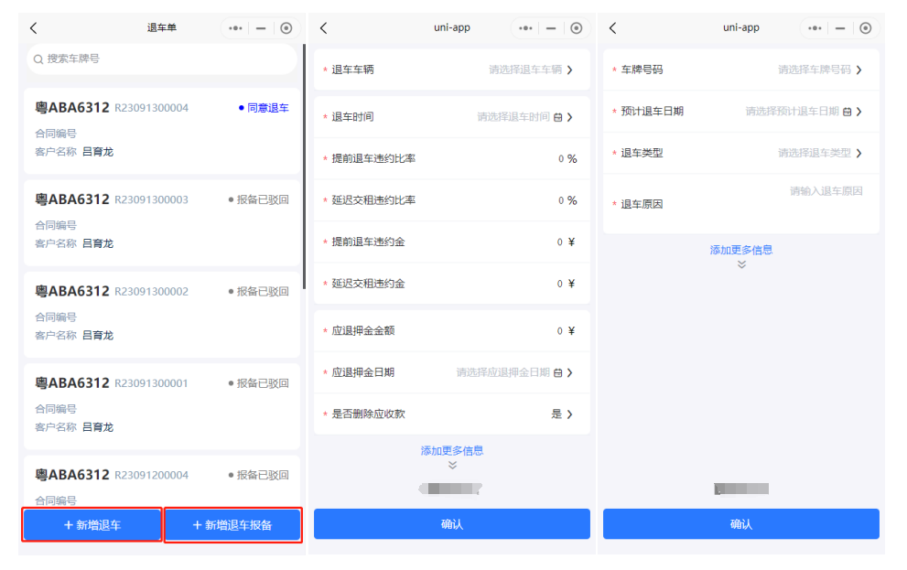Screen dimensions: 907x570
Task: Click the circular close icon in the 退车单 header
Action: click(286, 28)
